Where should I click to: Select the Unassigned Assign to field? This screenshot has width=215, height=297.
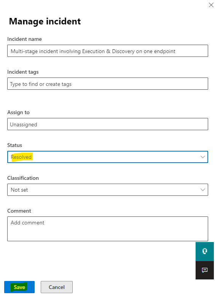pos(108,124)
